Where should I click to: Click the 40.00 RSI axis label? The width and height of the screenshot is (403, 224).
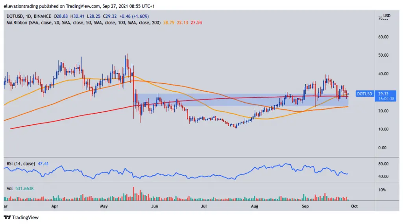click(x=383, y=176)
